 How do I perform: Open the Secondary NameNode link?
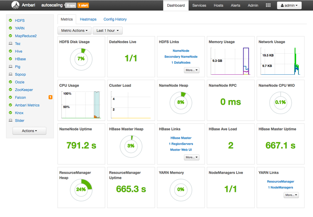click(x=181, y=57)
